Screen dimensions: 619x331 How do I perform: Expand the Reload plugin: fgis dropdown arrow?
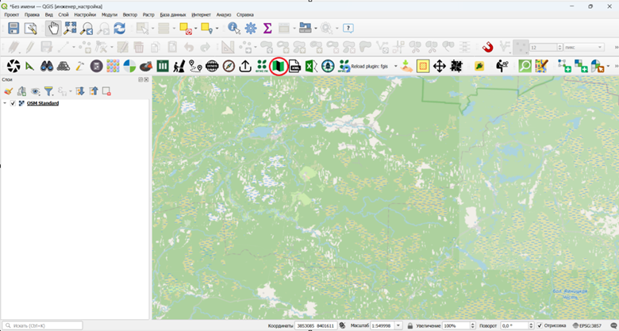(395, 67)
